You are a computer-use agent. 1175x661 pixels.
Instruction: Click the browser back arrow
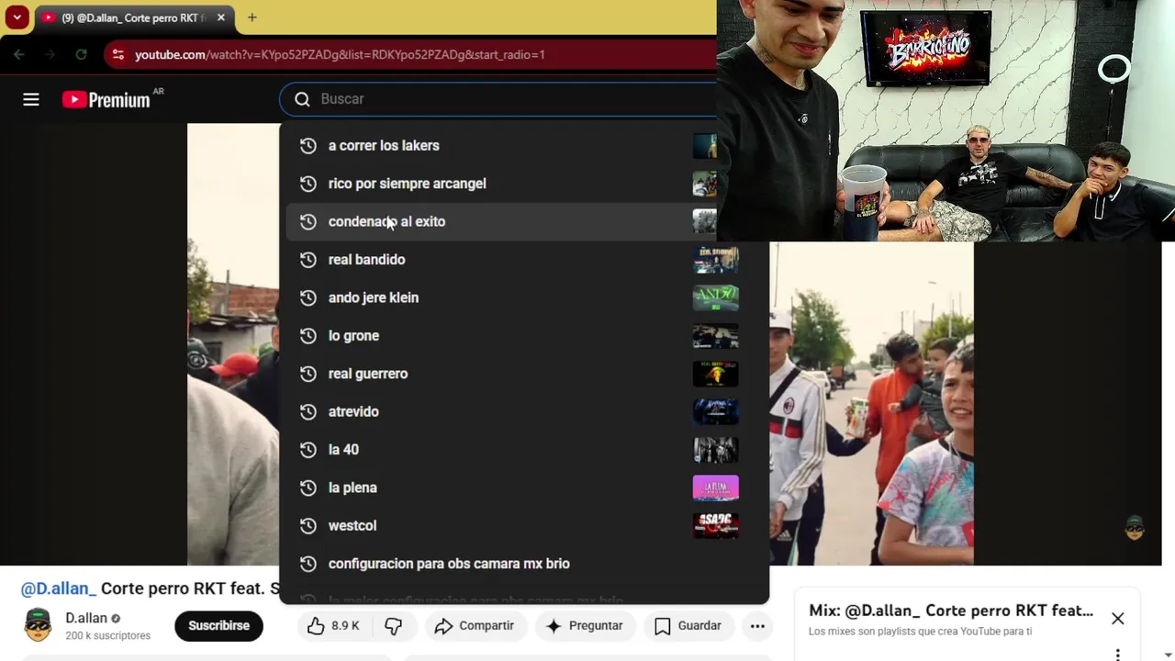pyautogui.click(x=19, y=55)
